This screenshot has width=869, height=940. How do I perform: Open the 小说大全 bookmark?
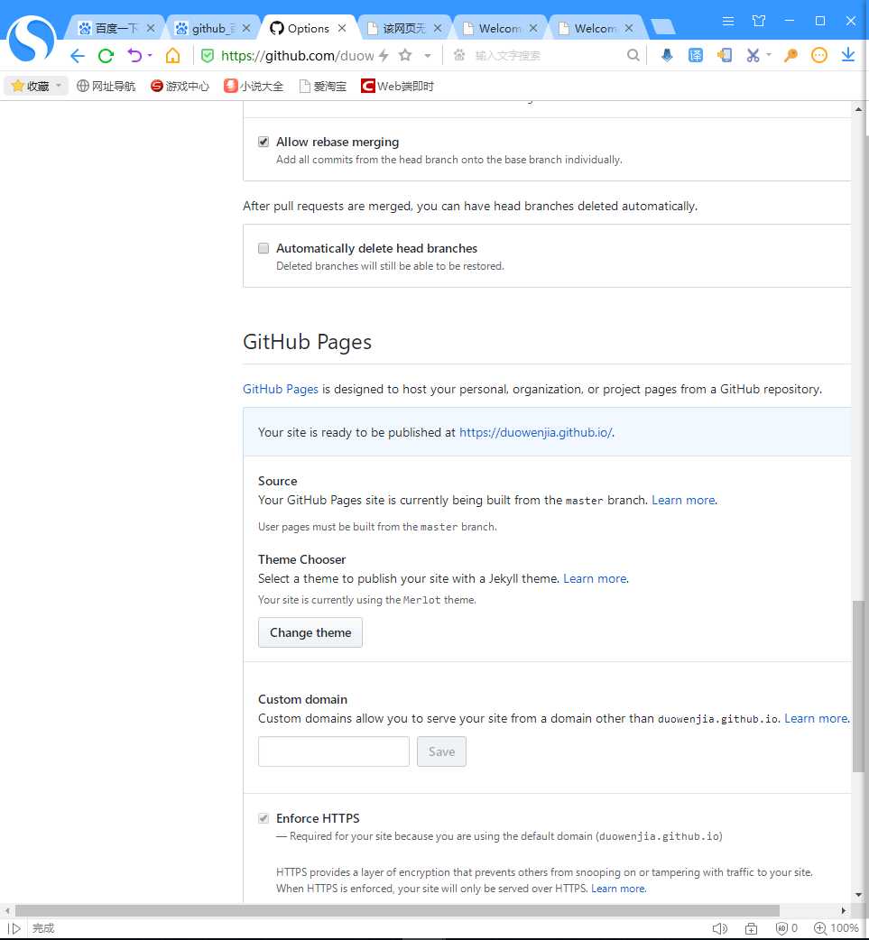[x=254, y=87]
